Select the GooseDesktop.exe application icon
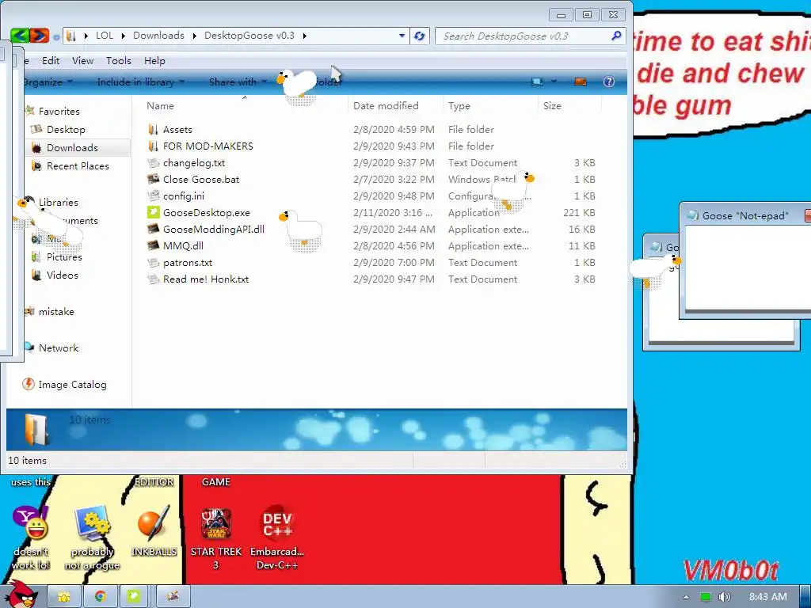This screenshot has width=811, height=608. tap(153, 212)
